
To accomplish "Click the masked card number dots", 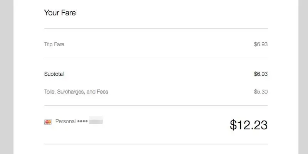I will pos(82,121).
